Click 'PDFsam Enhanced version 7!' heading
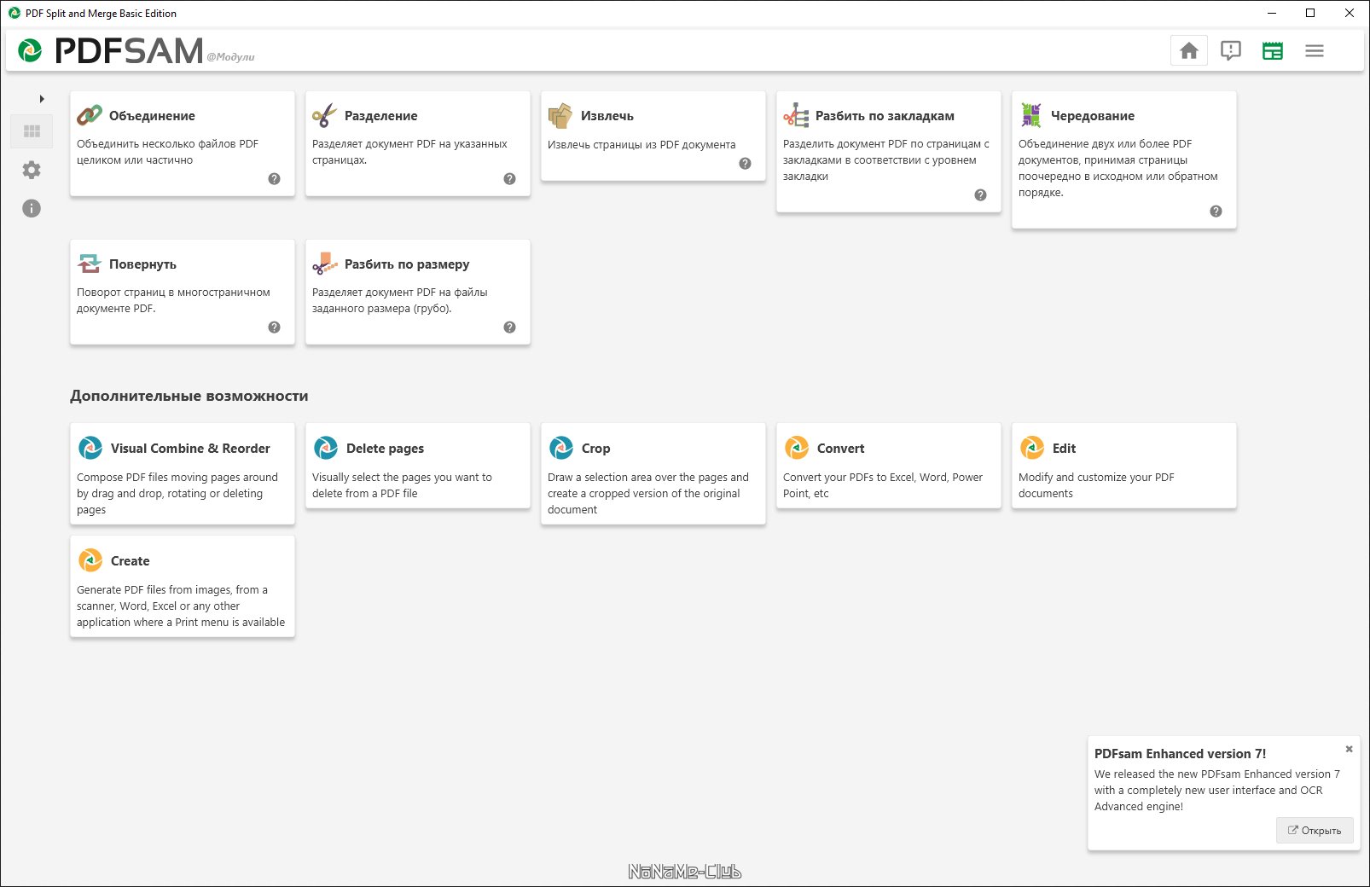The height and width of the screenshot is (887, 1370). coord(1180,754)
